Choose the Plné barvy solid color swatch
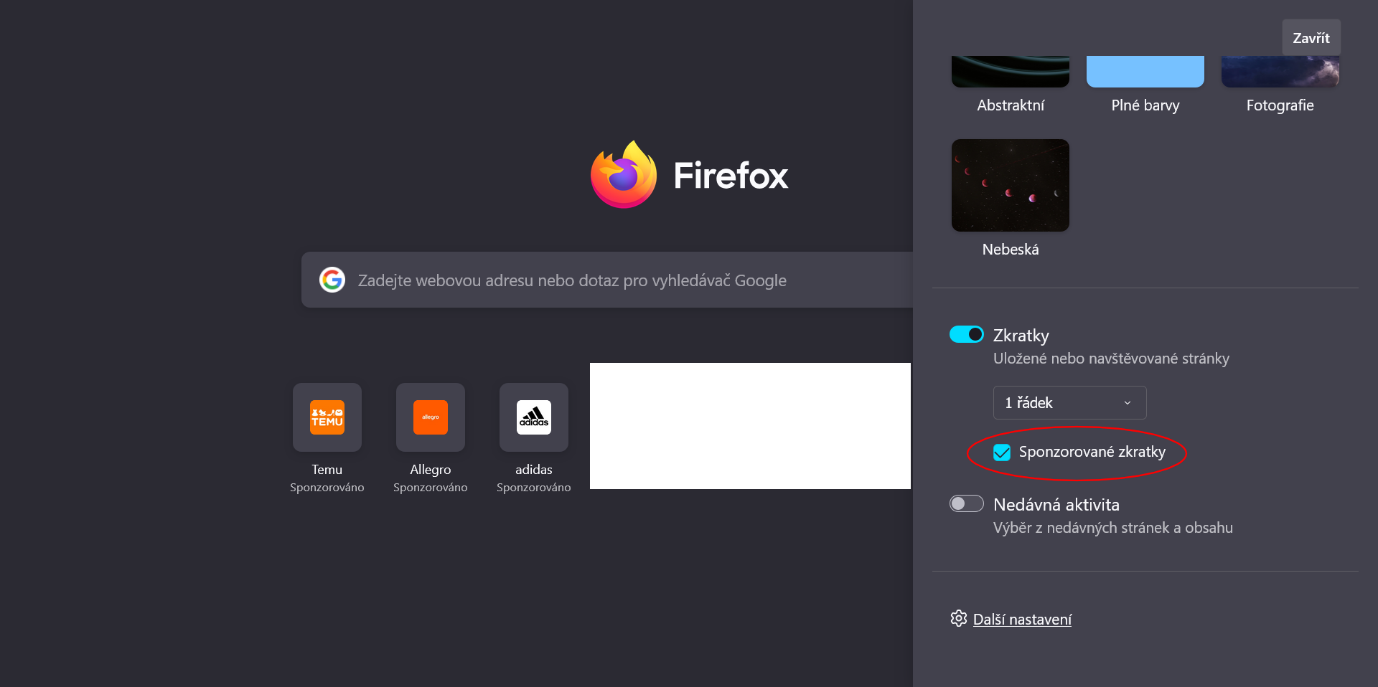The height and width of the screenshot is (687, 1378). pyautogui.click(x=1145, y=72)
